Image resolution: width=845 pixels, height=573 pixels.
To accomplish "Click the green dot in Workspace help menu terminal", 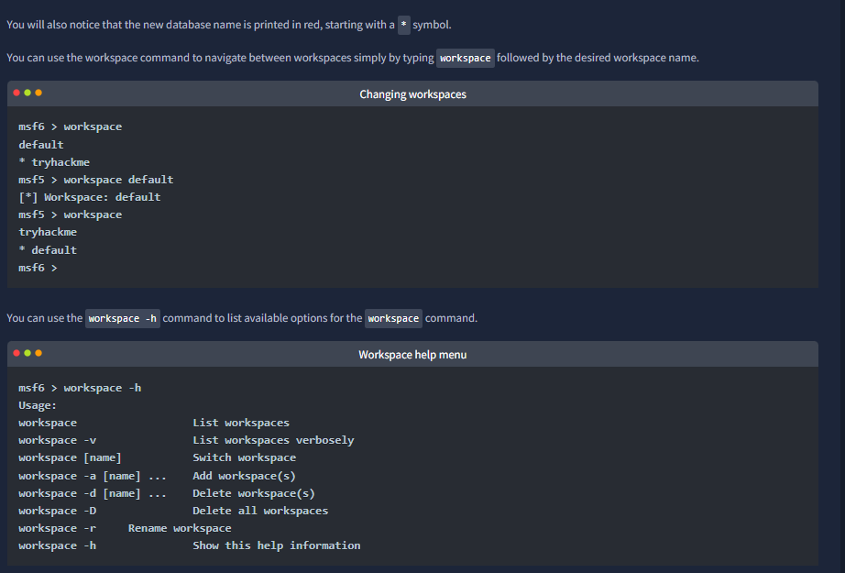I will (27, 353).
